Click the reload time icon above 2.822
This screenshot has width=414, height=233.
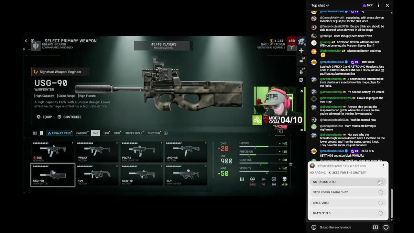coord(253,179)
